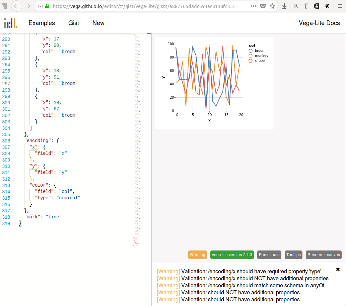Close the warnings panel with the X
This screenshot has height=306, width=346.
click(x=338, y=269)
